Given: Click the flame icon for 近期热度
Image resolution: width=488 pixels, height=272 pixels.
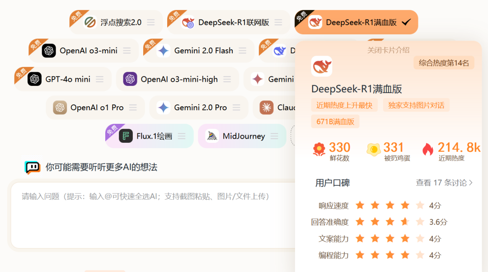Looking at the screenshot, I should click(x=428, y=150).
